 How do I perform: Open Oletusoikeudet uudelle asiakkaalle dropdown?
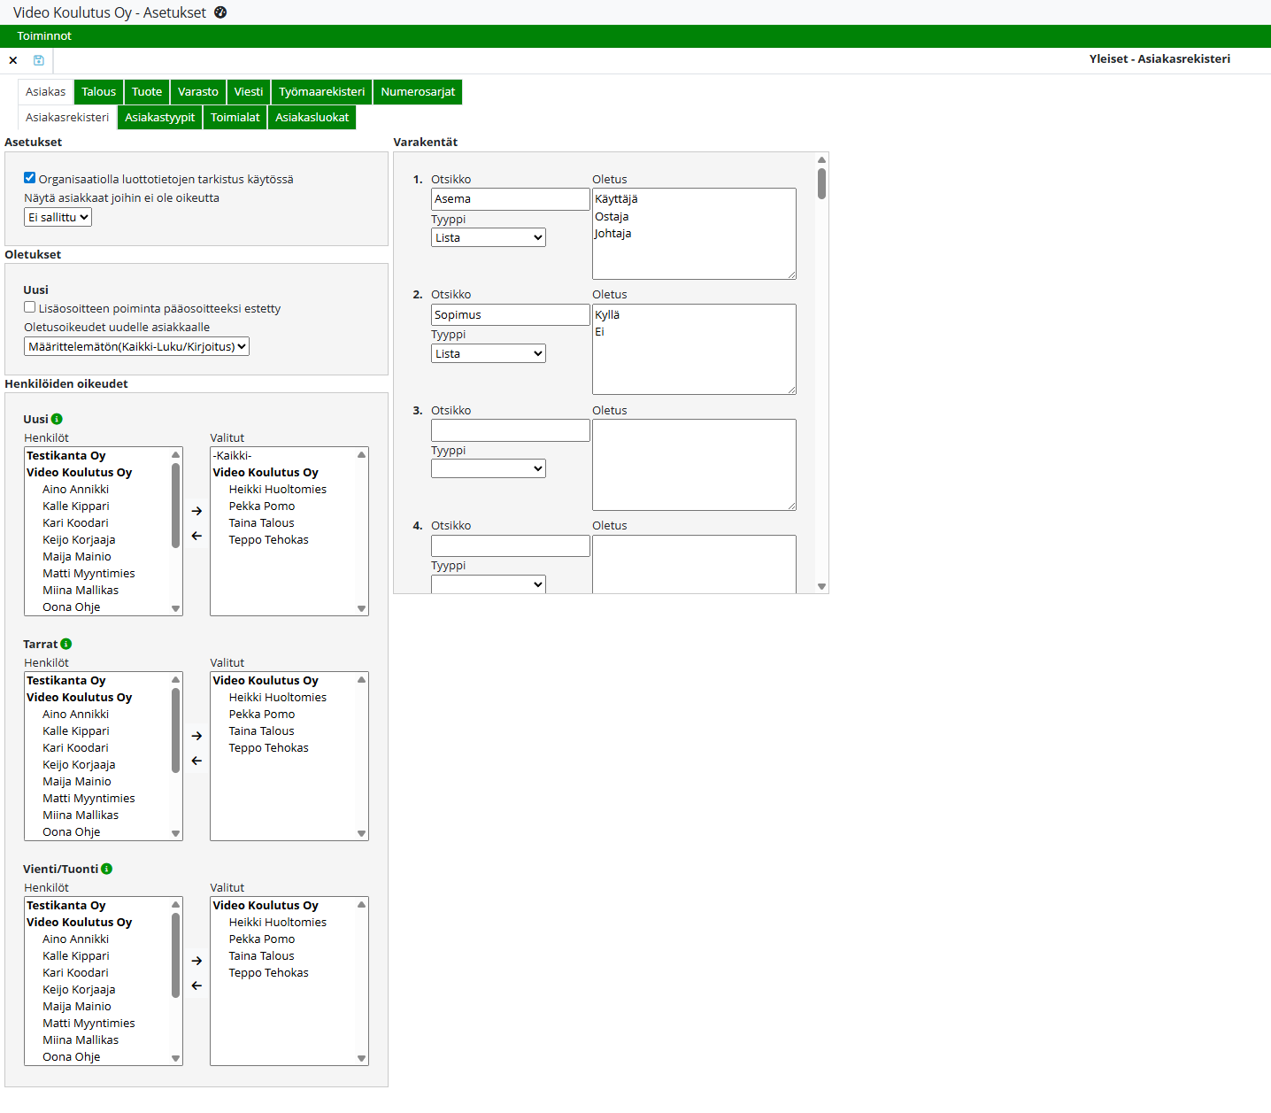[x=136, y=346]
